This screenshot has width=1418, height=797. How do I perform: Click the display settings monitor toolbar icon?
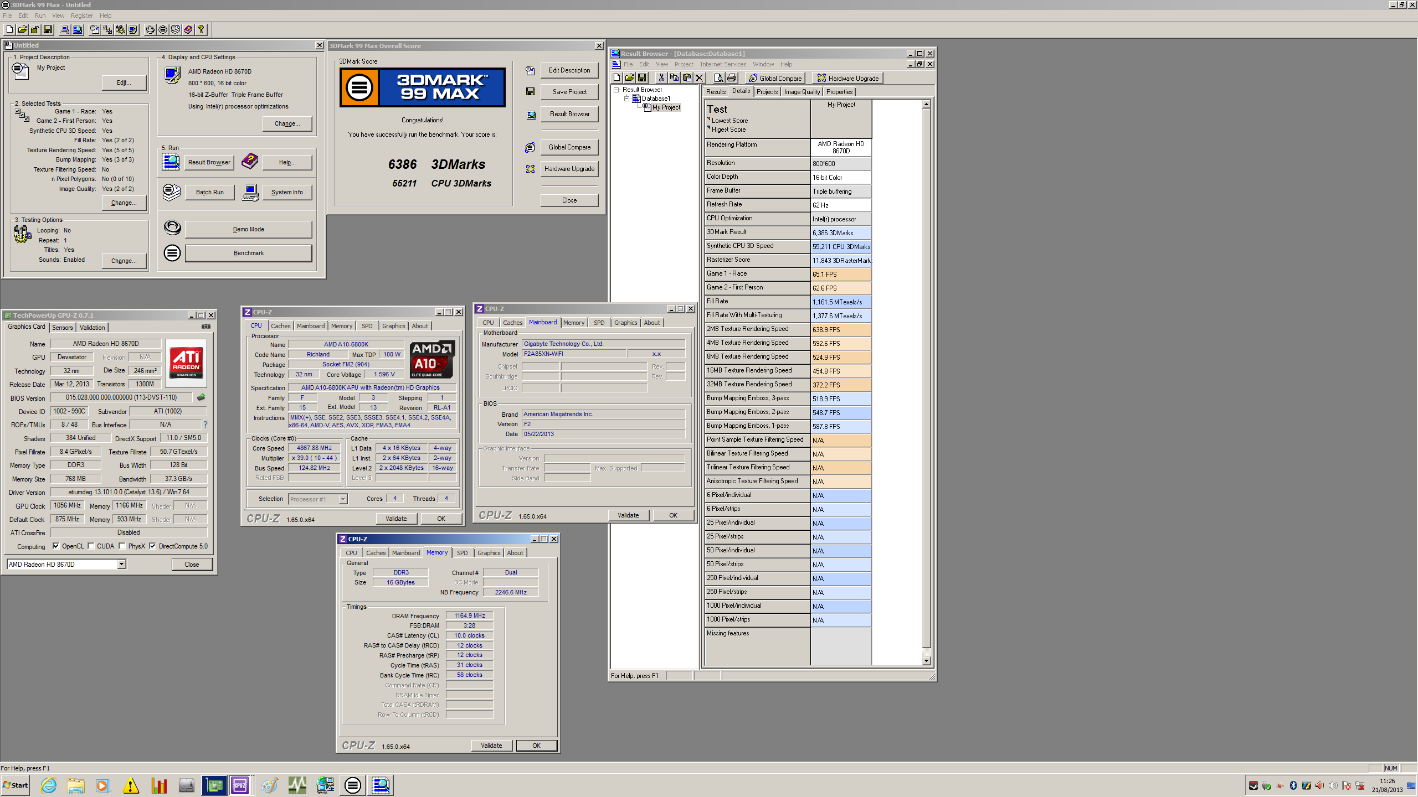point(133,29)
